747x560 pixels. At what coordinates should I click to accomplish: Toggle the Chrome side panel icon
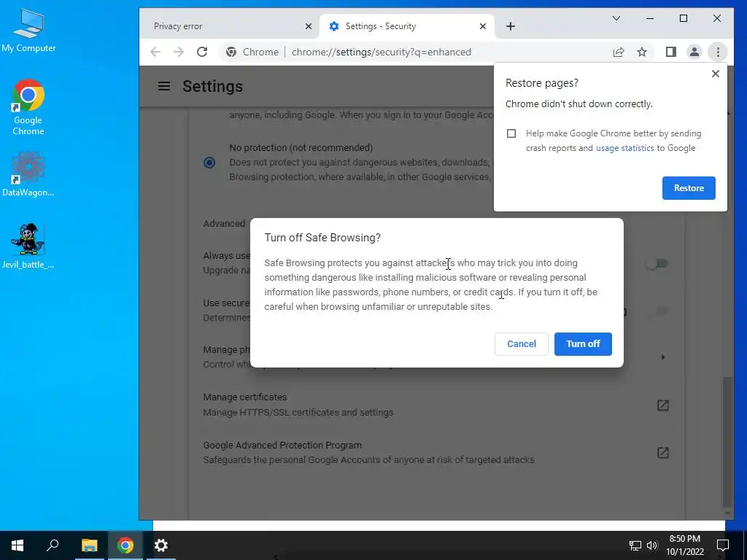click(671, 52)
